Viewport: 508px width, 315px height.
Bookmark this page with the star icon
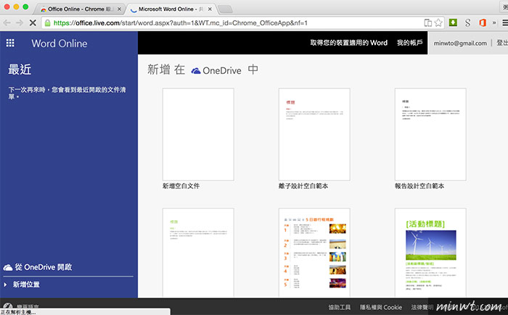[438, 22]
